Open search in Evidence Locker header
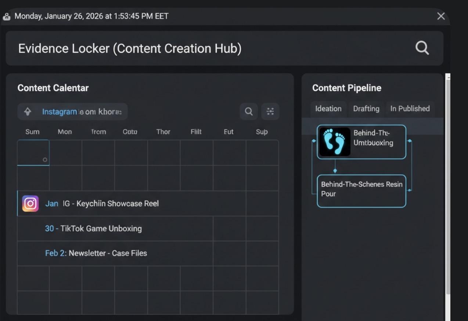Viewport: 468px width, 321px height. 422,48
